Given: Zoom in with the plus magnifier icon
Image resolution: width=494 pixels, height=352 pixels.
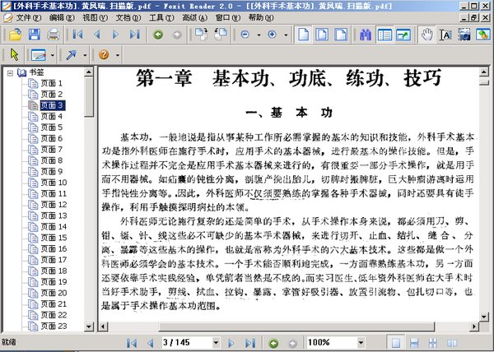Looking at the screenshot, I should 272,35.
